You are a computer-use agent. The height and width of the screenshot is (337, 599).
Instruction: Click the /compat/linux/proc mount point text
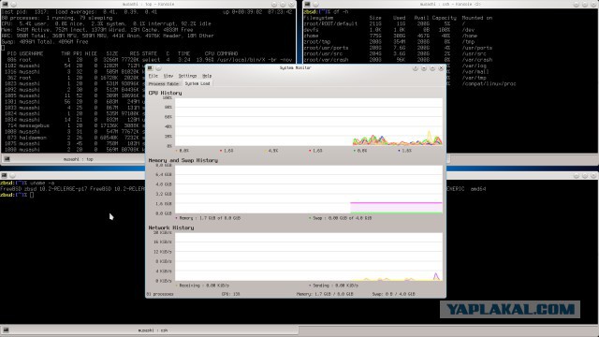(489, 83)
